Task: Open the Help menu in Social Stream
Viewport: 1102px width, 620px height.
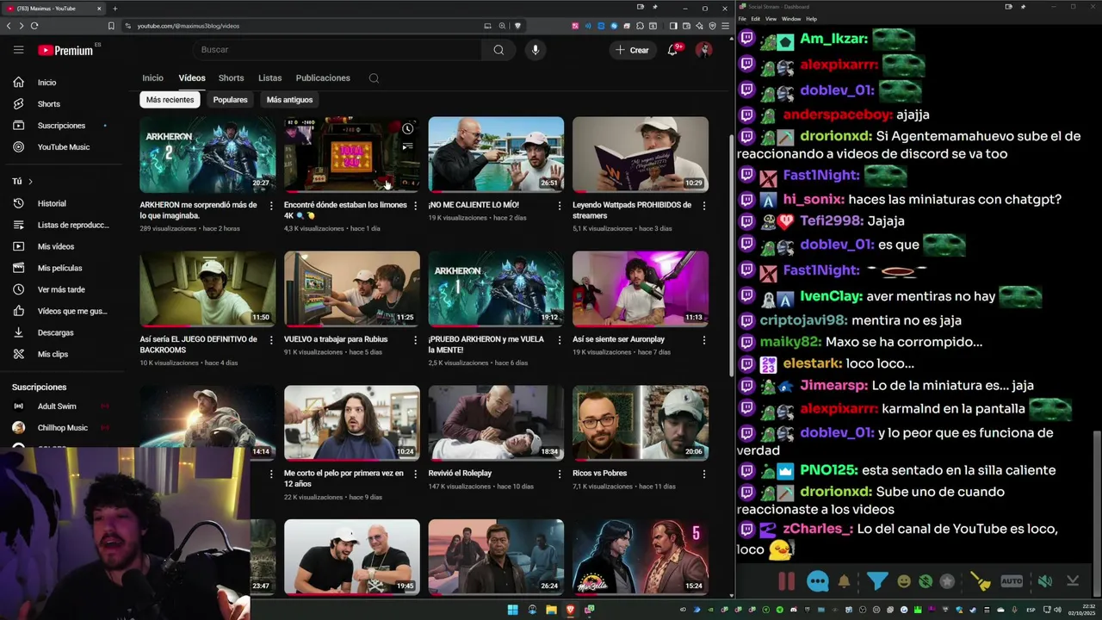Action: (x=811, y=19)
